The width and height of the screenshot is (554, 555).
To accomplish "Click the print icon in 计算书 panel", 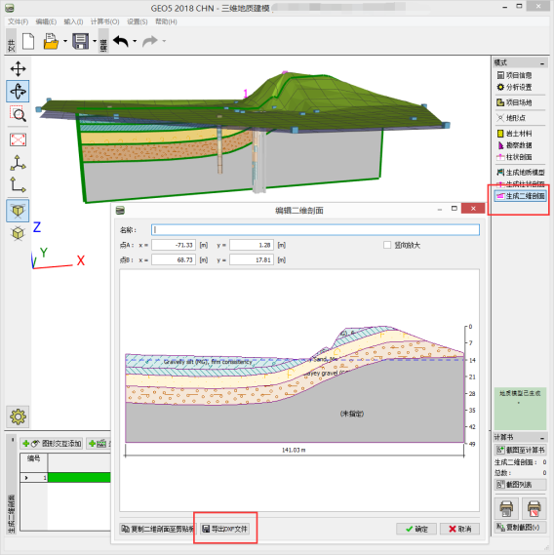I will 506,508.
